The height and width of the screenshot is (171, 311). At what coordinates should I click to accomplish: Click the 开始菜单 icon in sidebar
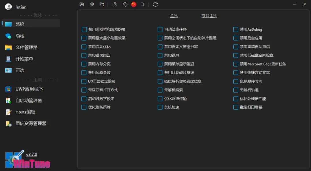[8, 59]
